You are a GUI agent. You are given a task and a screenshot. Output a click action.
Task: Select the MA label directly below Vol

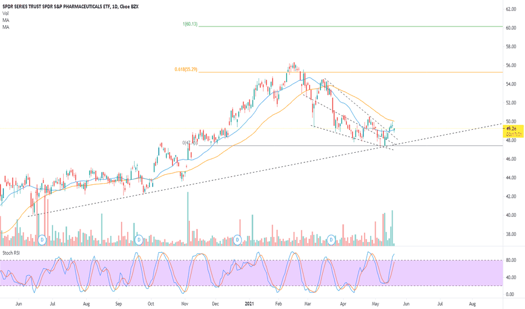pyautogui.click(x=6, y=20)
